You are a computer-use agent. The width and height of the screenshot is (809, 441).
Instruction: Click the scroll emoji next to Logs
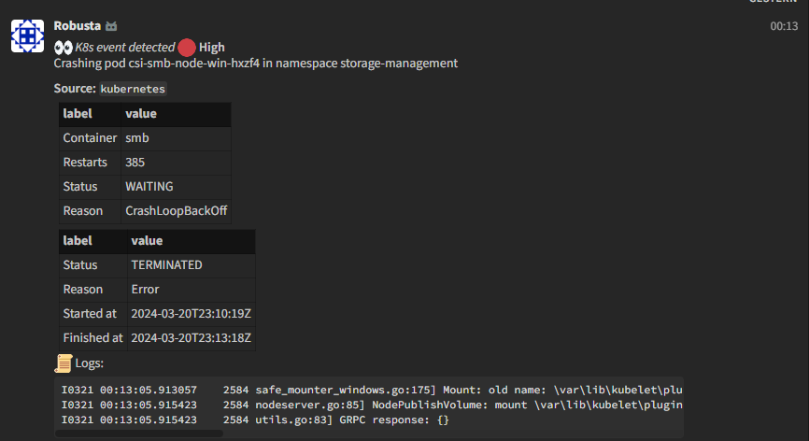pos(64,363)
